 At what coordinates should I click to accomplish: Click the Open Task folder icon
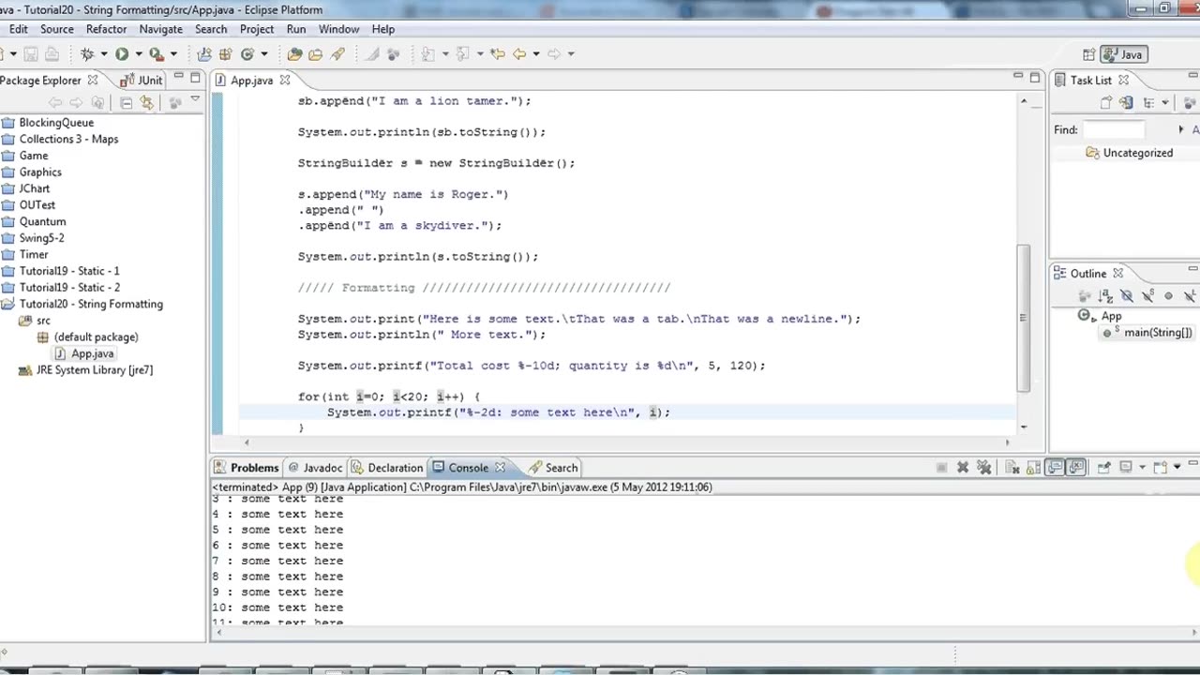tap(316, 54)
